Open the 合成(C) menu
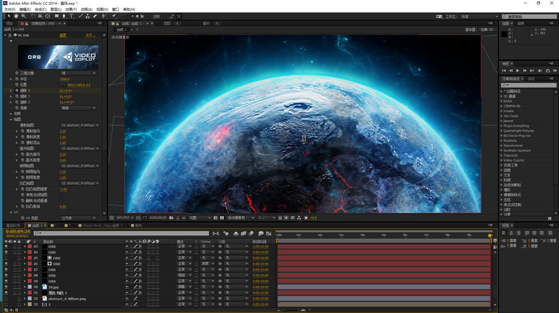Screen dimensions: 559x313 pos(40,9)
